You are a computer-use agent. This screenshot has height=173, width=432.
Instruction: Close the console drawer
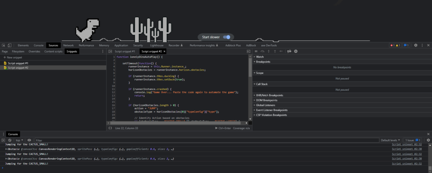point(429,134)
